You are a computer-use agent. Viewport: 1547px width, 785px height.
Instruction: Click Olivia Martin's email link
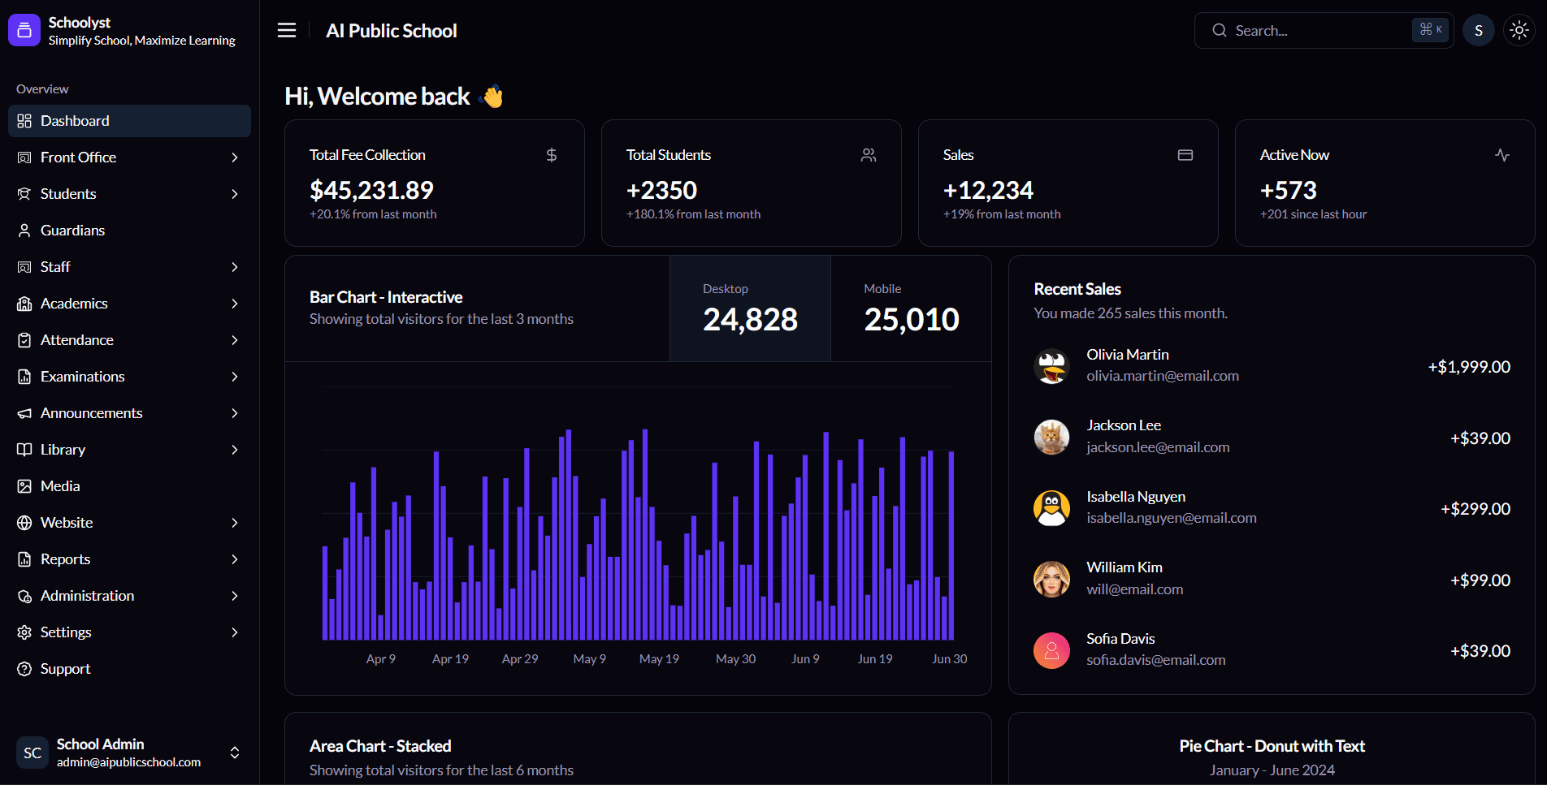tap(1162, 375)
